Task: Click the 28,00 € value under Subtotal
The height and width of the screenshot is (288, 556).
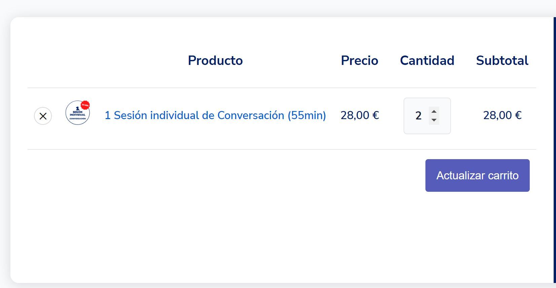Action: [x=502, y=115]
